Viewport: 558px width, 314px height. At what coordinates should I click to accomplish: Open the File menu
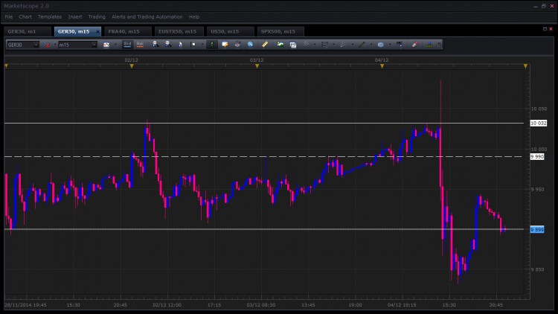[8, 16]
